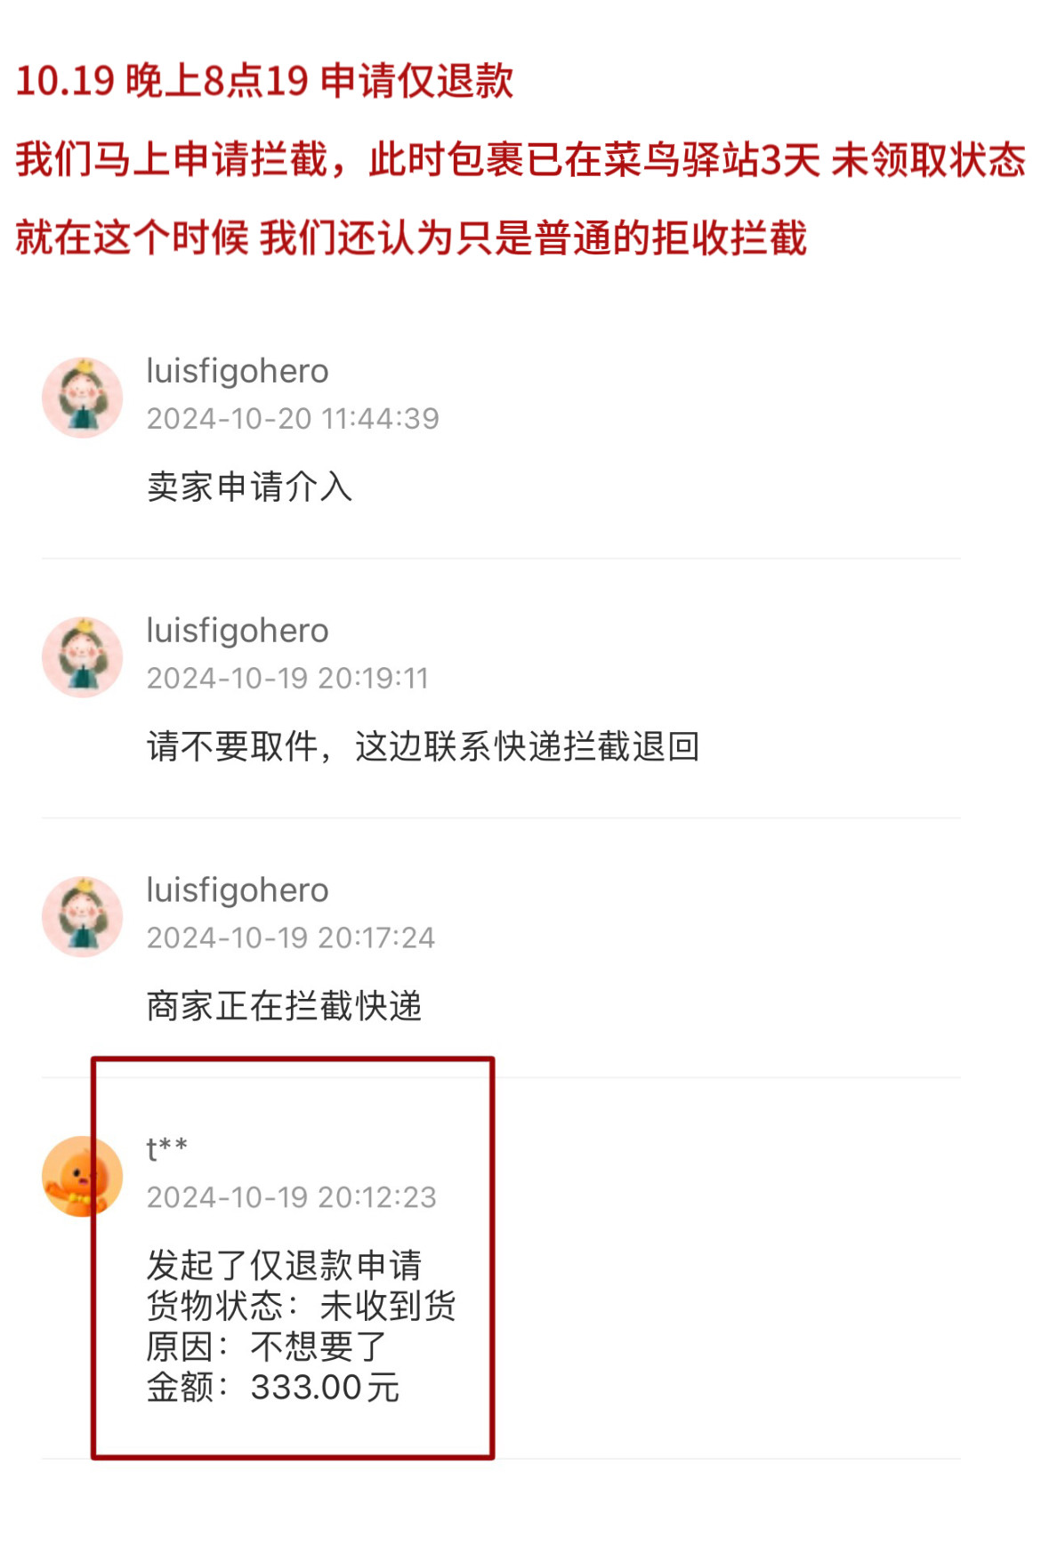Open the orange avatar of buyer t**

[x=82, y=1176]
